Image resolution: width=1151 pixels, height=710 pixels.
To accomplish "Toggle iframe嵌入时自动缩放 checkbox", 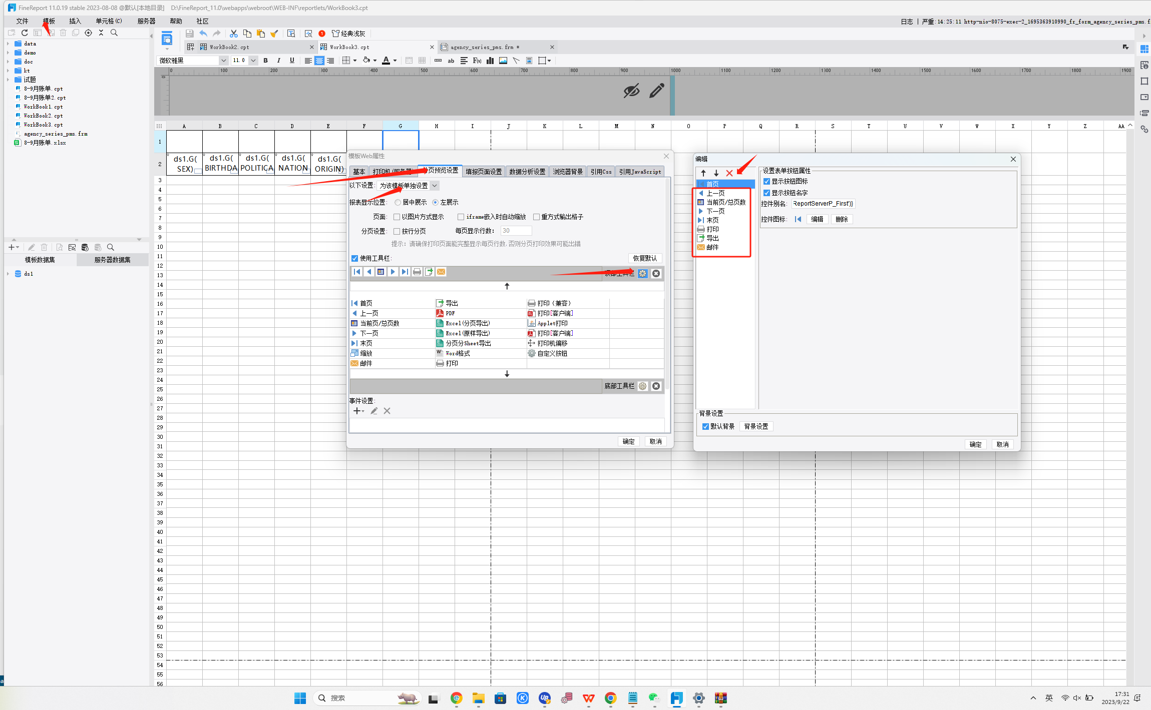I will tap(461, 217).
